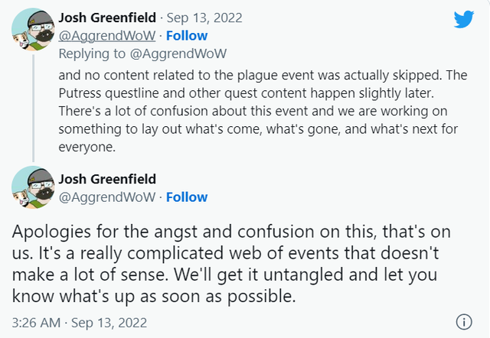Open the tweet info icon

coord(464,322)
